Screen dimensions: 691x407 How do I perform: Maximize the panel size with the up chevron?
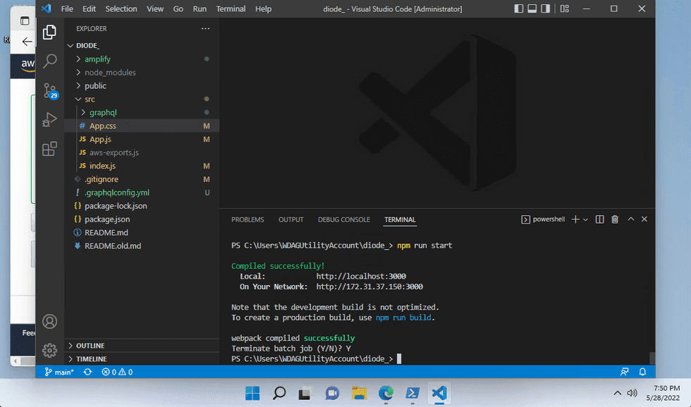coord(630,219)
